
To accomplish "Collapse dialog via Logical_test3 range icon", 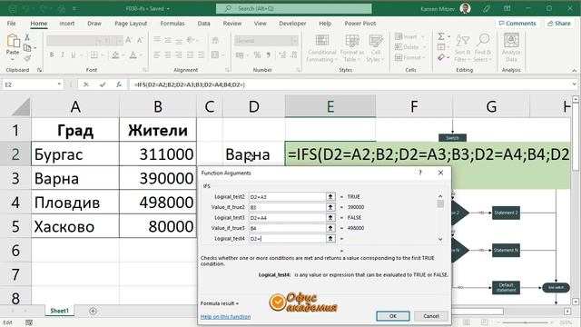I will (330, 218).
